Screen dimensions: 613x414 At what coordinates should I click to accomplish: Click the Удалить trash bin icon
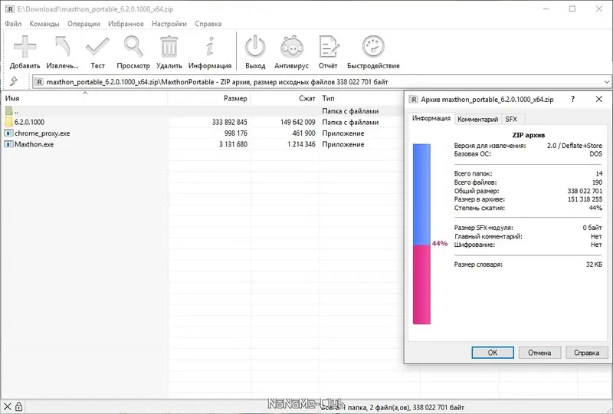coord(169,47)
